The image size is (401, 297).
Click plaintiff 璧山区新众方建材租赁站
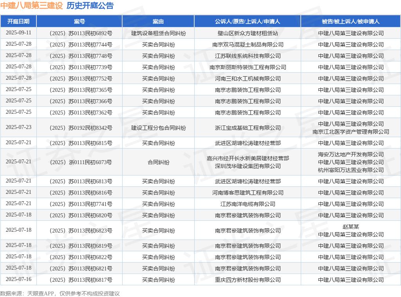pos(247,33)
